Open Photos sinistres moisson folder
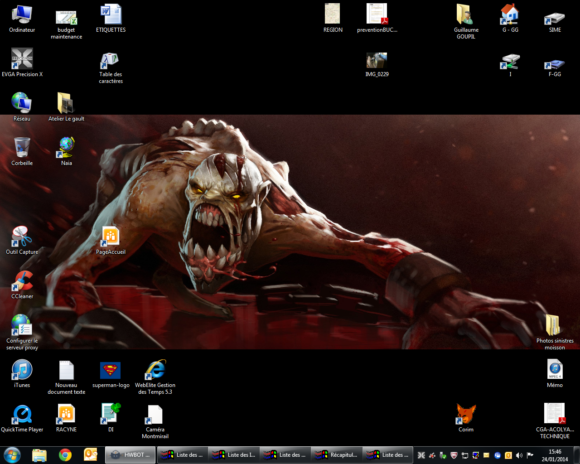The width and height of the screenshot is (580, 464). coord(555,333)
